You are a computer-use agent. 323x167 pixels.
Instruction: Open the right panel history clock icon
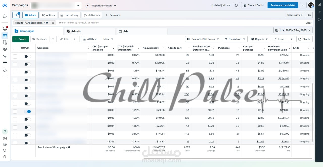[319, 19]
